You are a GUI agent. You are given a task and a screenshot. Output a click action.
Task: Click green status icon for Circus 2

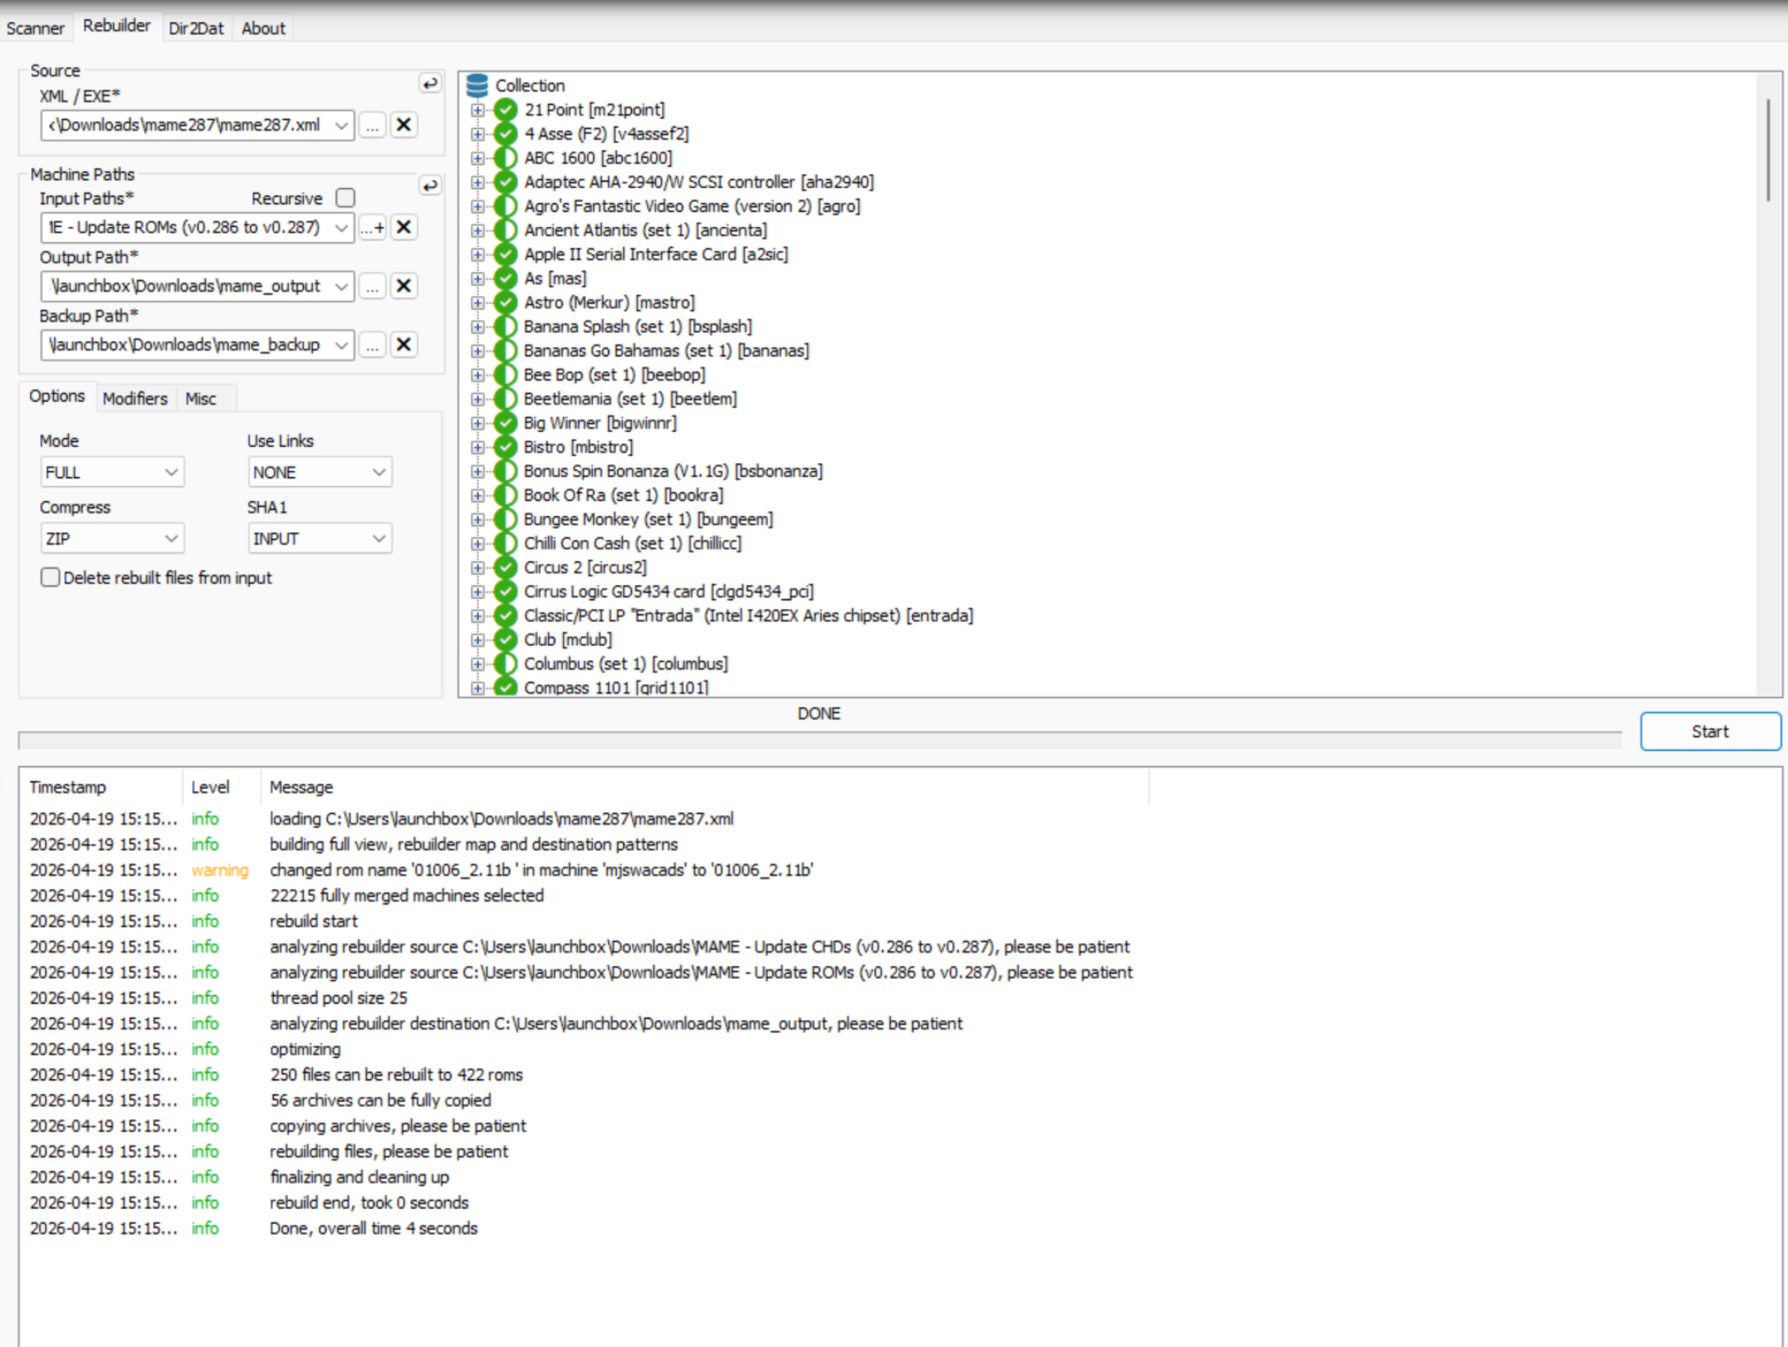[x=505, y=568]
